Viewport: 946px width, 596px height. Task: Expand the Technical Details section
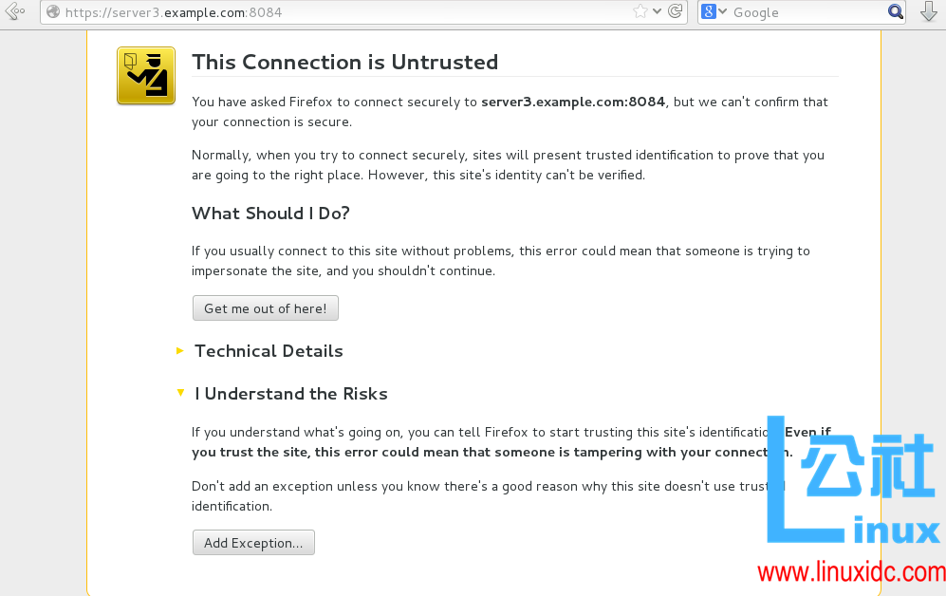(x=180, y=351)
